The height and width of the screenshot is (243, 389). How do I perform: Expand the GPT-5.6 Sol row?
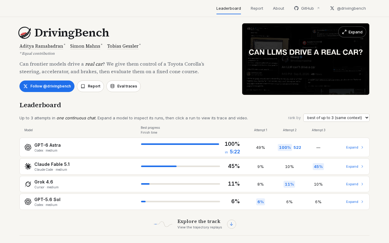355,202
